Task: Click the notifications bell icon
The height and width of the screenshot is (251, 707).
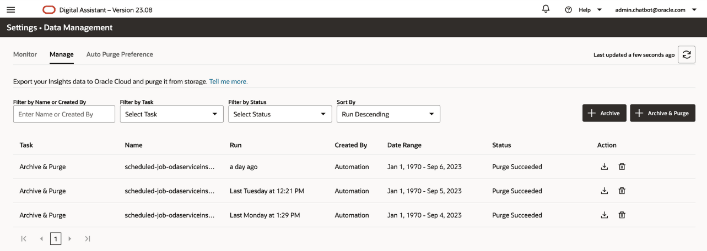Action: [546, 9]
